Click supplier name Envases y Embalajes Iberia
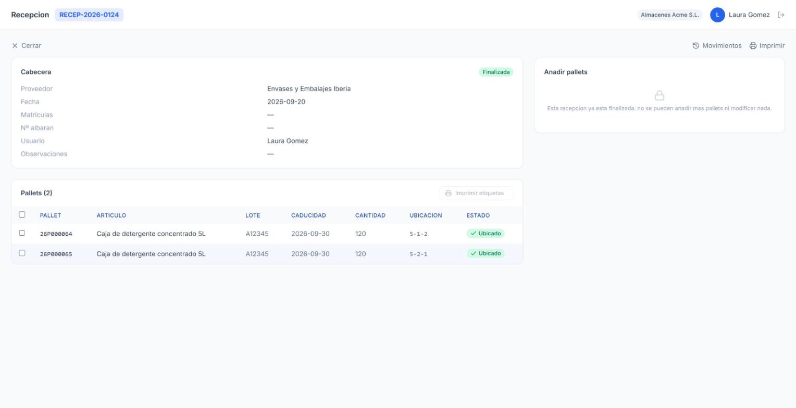 (x=309, y=89)
